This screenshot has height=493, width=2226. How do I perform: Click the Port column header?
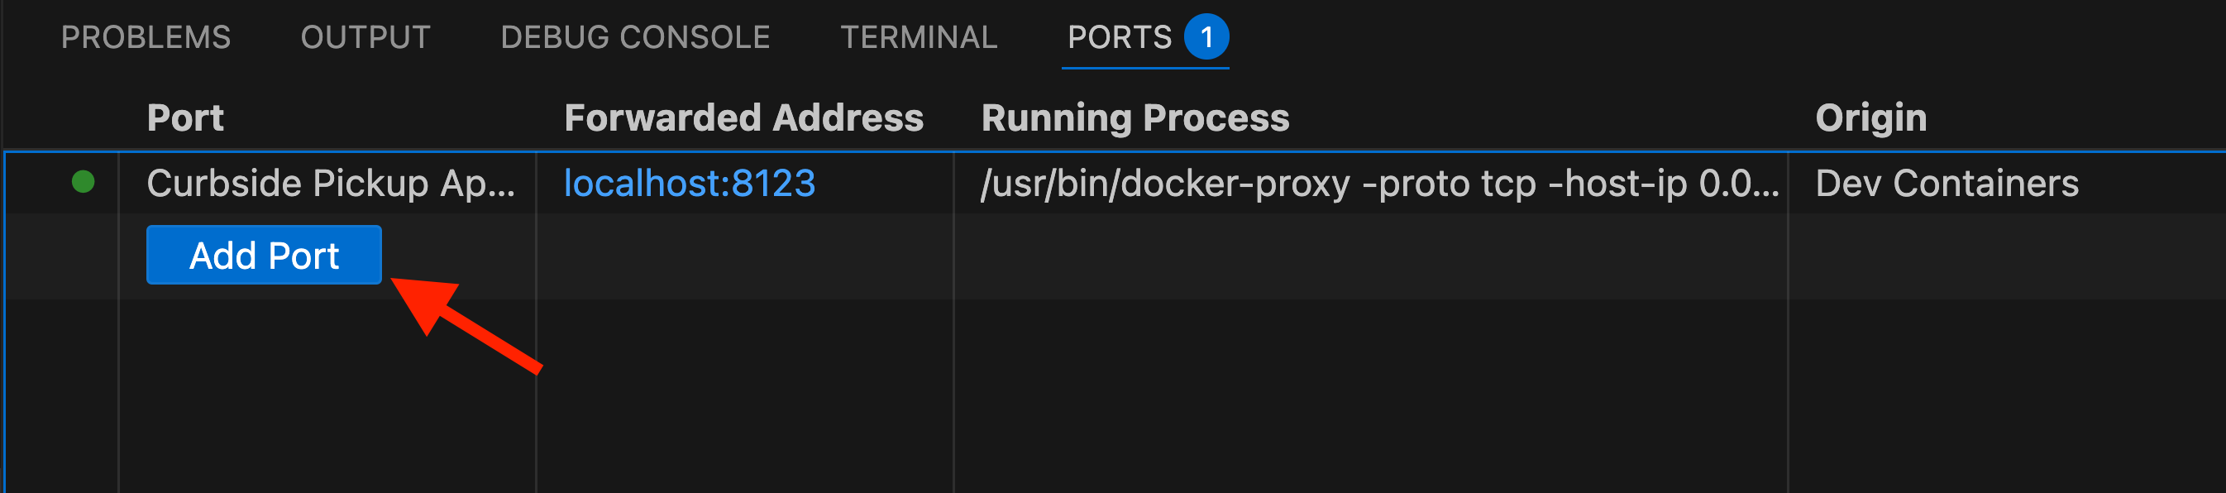[185, 117]
